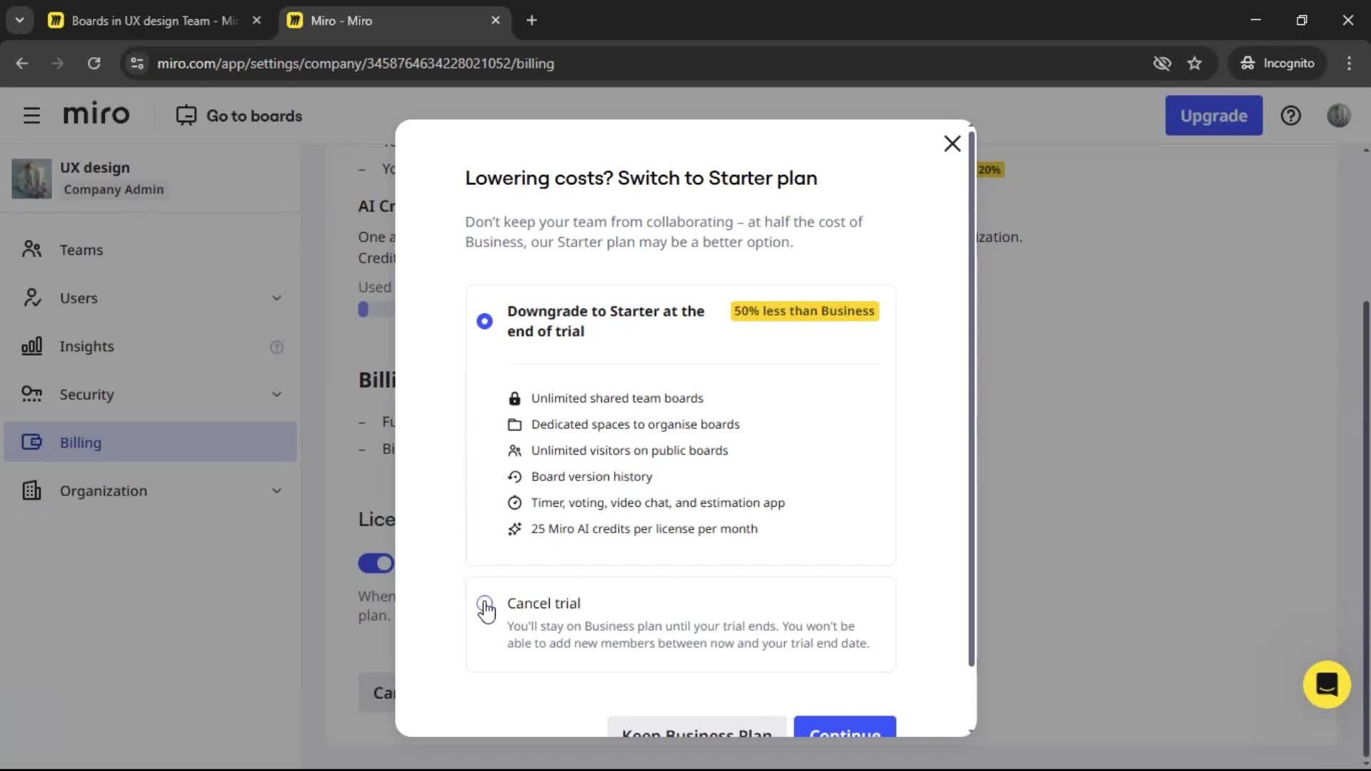Open site information icon in address bar

(x=137, y=64)
